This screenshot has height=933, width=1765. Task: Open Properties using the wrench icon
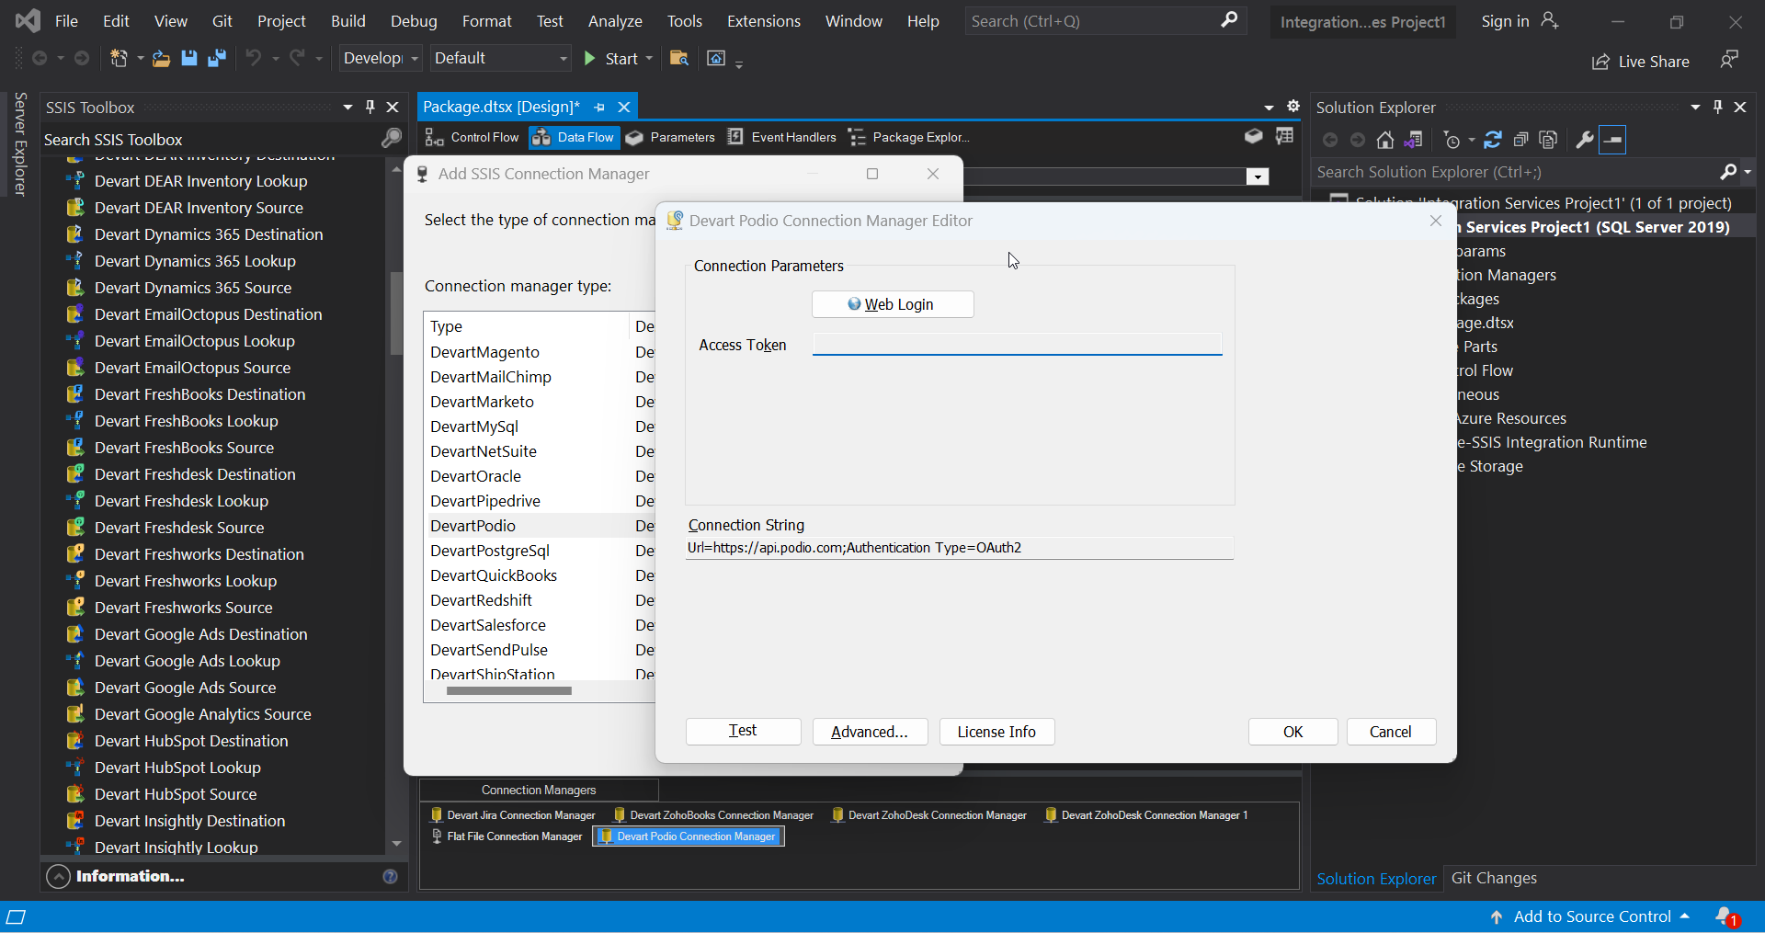coord(1584,139)
